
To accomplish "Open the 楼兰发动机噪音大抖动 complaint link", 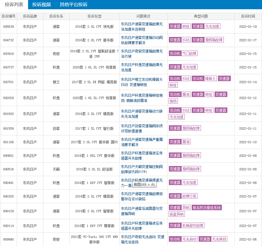I will tap(142, 82).
